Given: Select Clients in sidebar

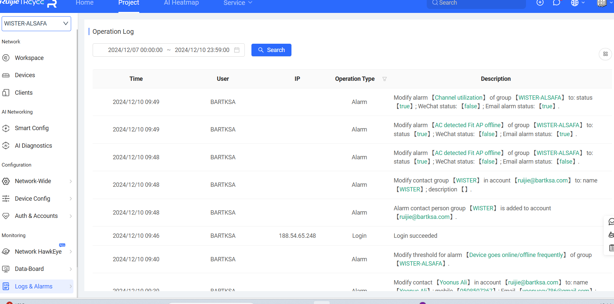Looking at the screenshot, I should pyautogui.click(x=24, y=93).
